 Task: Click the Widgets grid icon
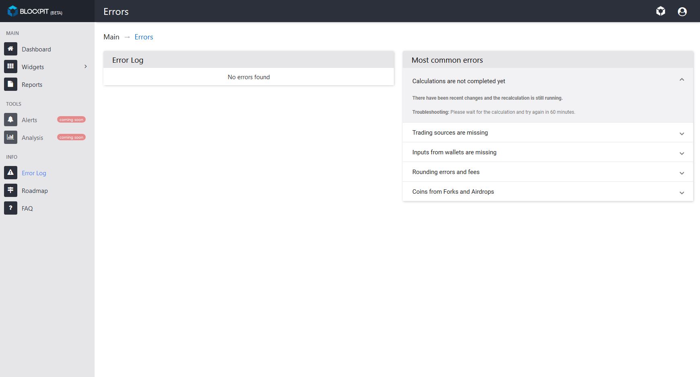(10, 67)
